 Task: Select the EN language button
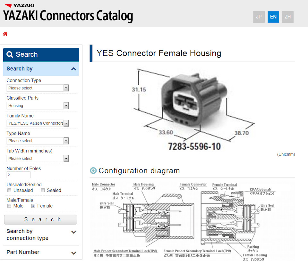[273, 17]
